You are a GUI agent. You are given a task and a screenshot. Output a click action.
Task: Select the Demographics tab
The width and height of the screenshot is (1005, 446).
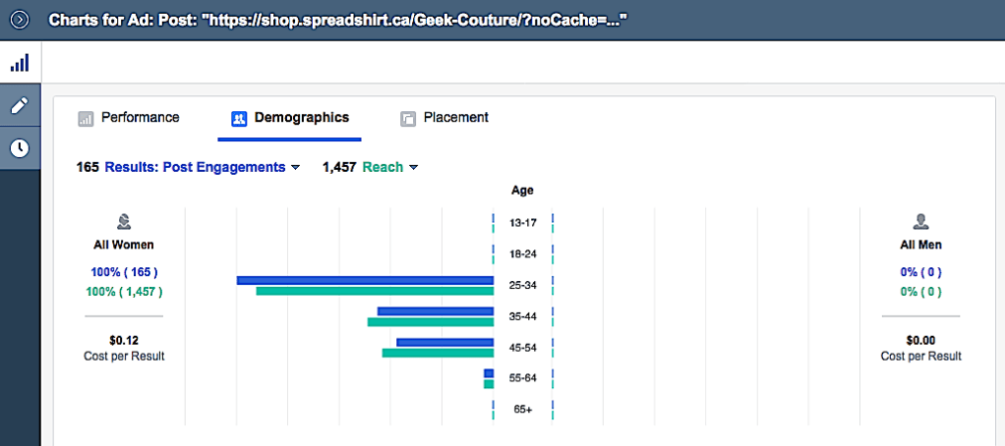point(301,118)
